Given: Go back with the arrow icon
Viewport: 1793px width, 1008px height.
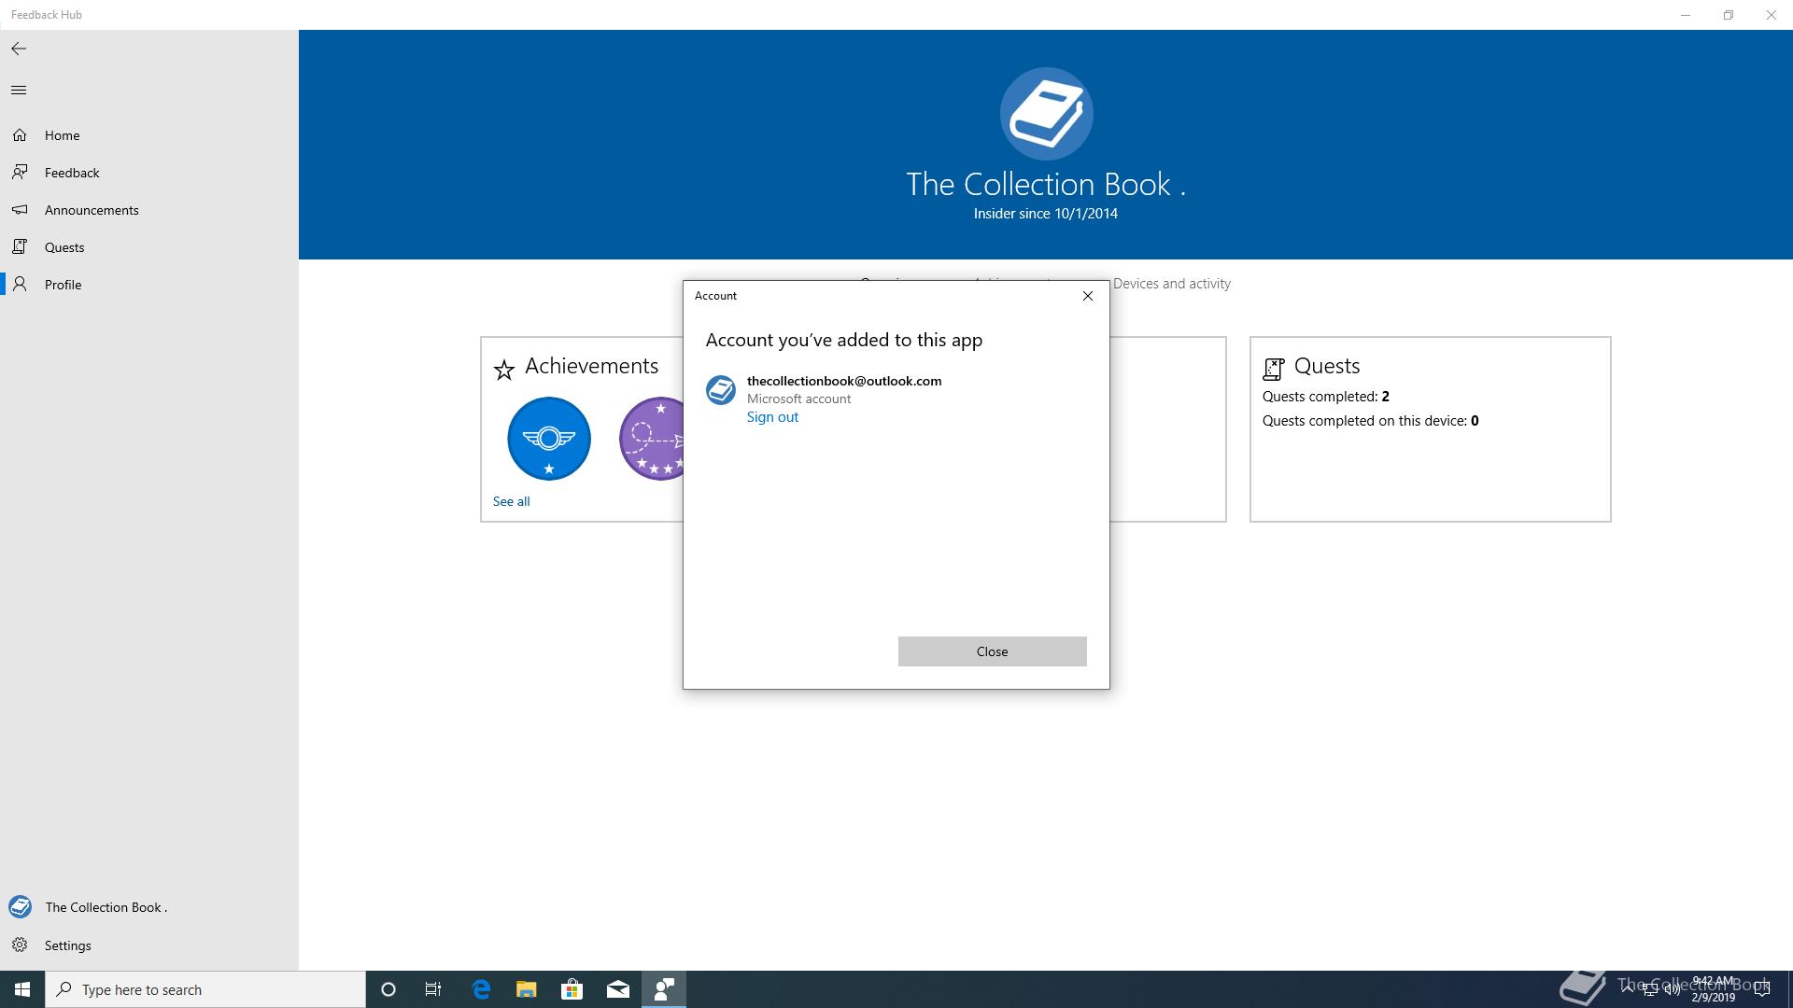Looking at the screenshot, I should [19, 49].
